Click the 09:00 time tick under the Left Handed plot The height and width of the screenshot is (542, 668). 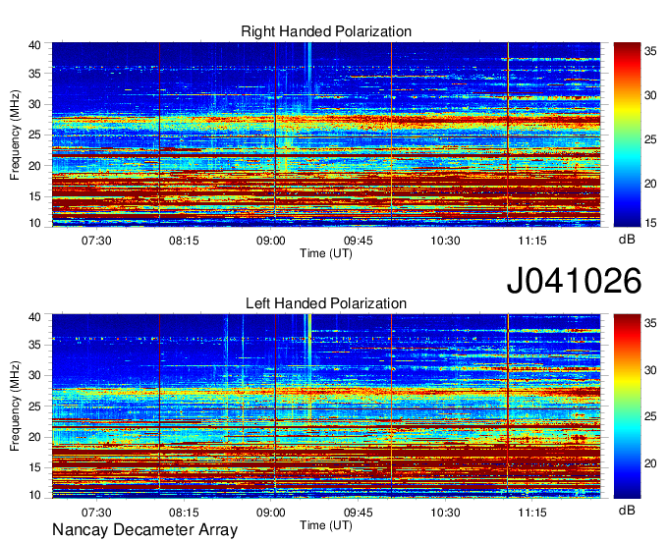tap(270, 513)
